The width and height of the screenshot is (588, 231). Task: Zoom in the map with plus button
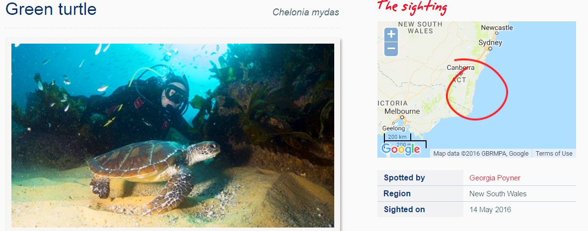pyautogui.click(x=391, y=34)
